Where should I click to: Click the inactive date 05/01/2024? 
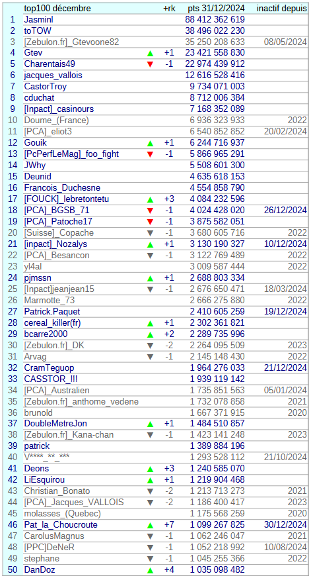pyautogui.click(x=285, y=391)
